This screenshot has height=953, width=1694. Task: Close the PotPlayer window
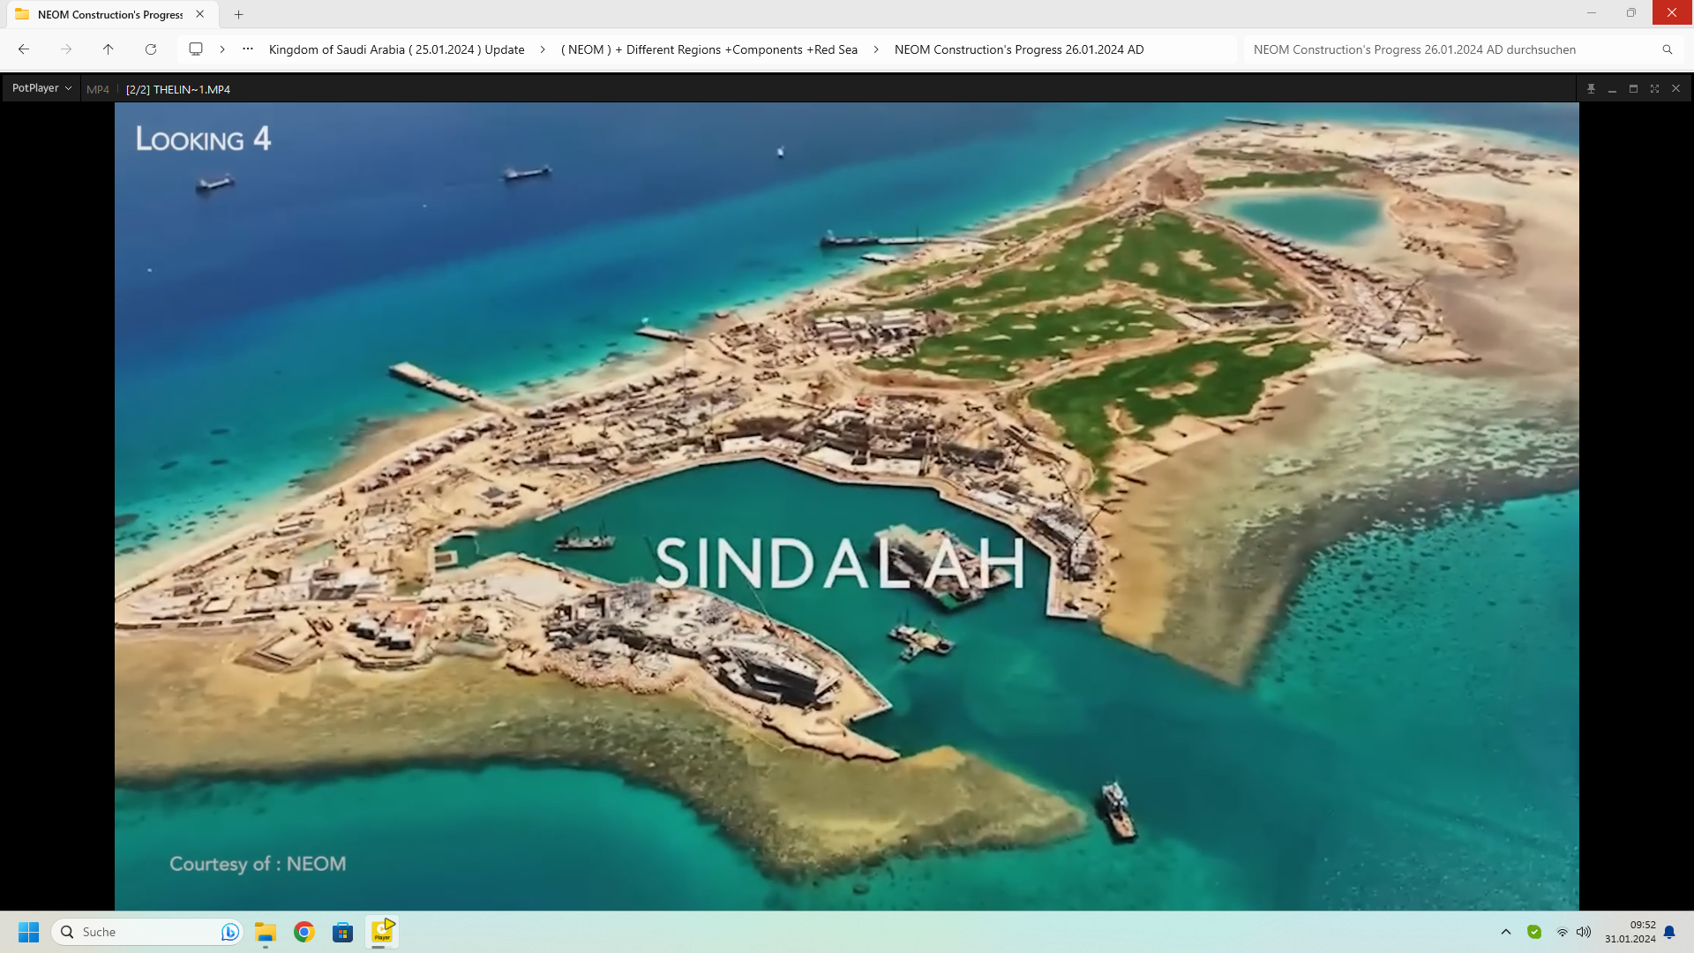click(x=1675, y=89)
